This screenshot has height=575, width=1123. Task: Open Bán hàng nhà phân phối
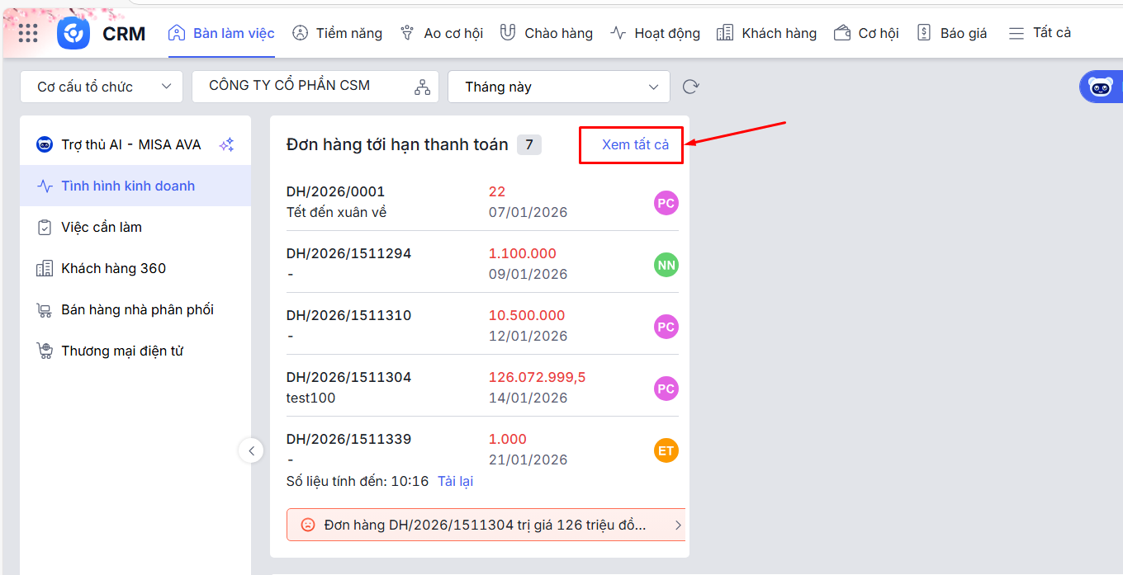coord(135,309)
